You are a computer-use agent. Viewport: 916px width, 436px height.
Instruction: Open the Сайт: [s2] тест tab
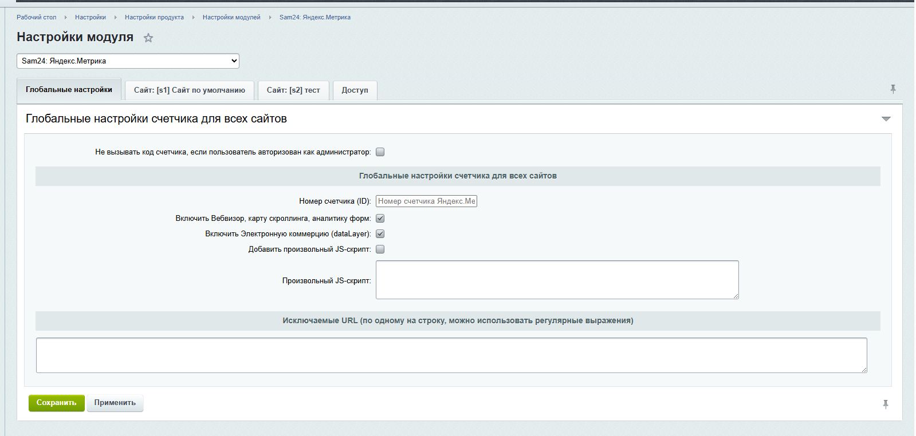(x=293, y=90)
